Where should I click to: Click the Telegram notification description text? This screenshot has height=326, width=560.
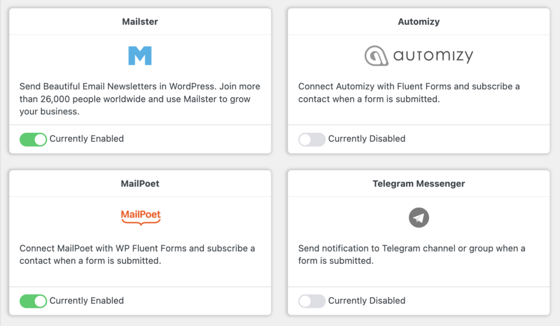point(412,254)
